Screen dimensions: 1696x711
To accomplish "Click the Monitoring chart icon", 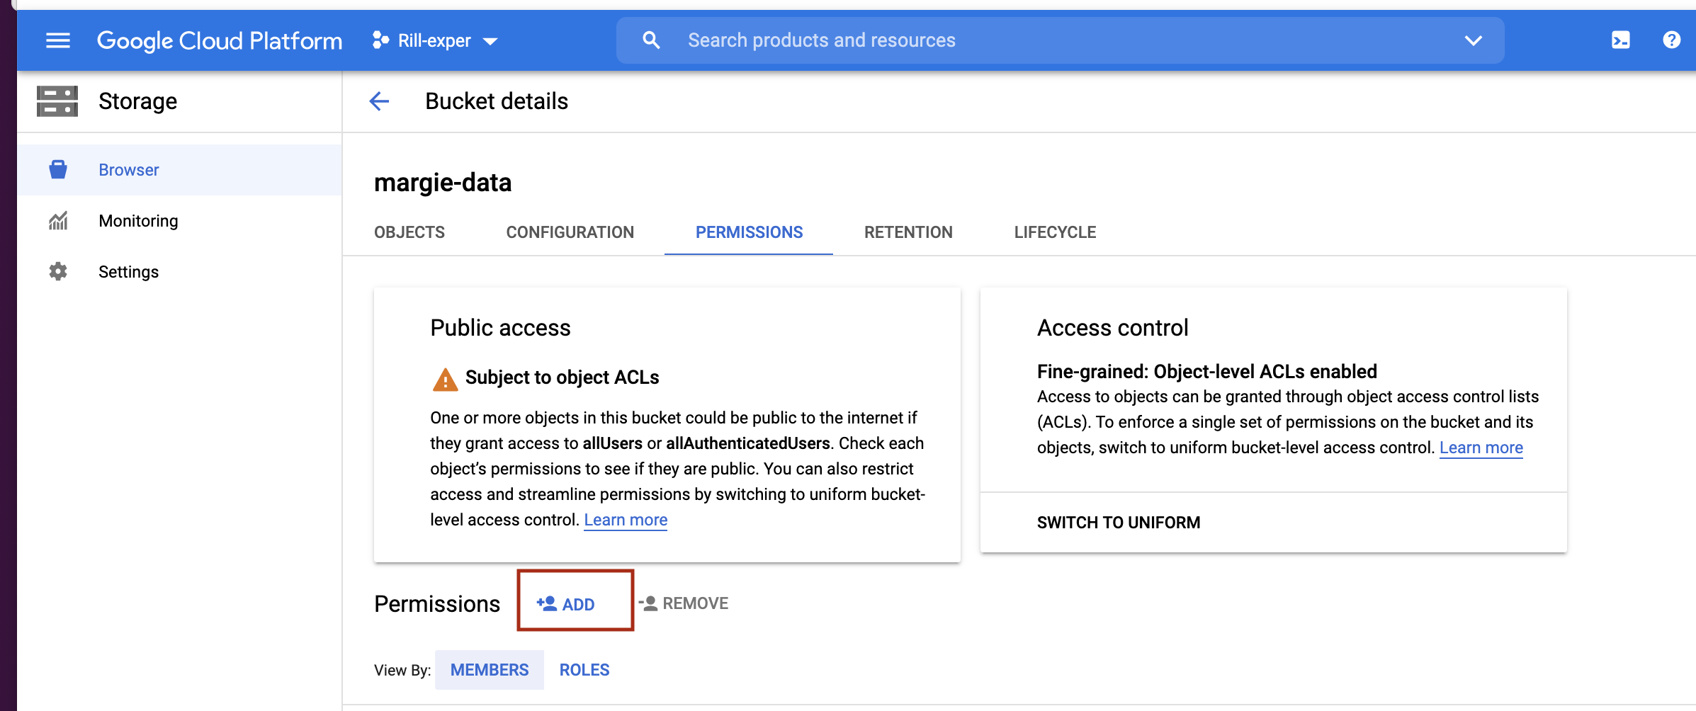I will (x=58, y=221).
